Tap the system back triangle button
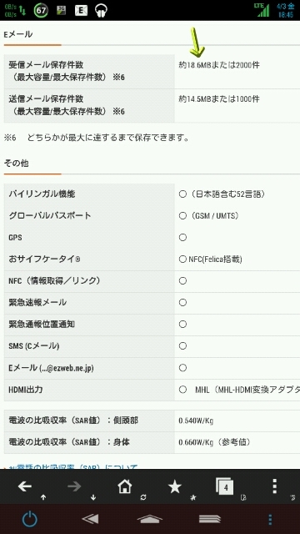 click(x=90, y=519)
